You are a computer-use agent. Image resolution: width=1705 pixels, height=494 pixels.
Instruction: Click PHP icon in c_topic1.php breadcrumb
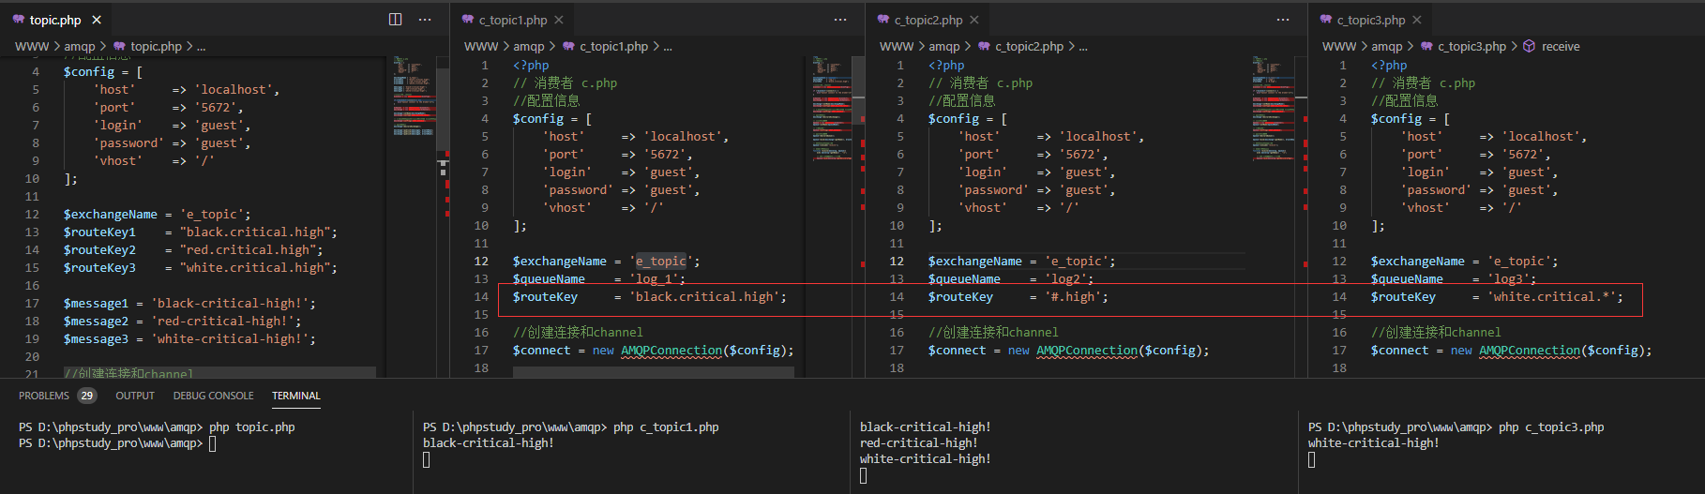568,46
